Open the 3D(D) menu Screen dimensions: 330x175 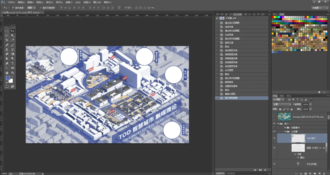click(78, 2)
